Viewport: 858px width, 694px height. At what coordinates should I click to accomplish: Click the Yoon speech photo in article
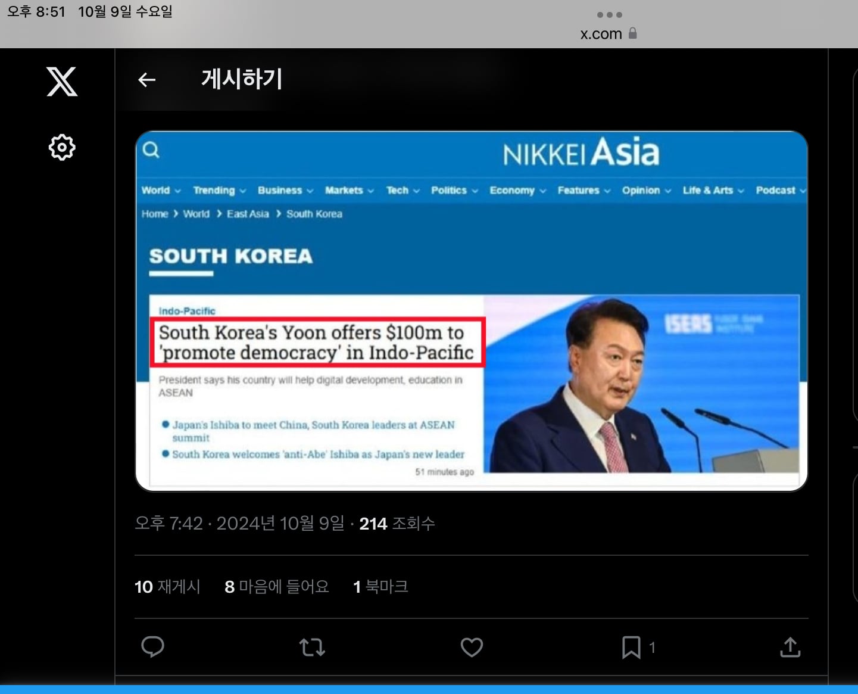(641, 384)
